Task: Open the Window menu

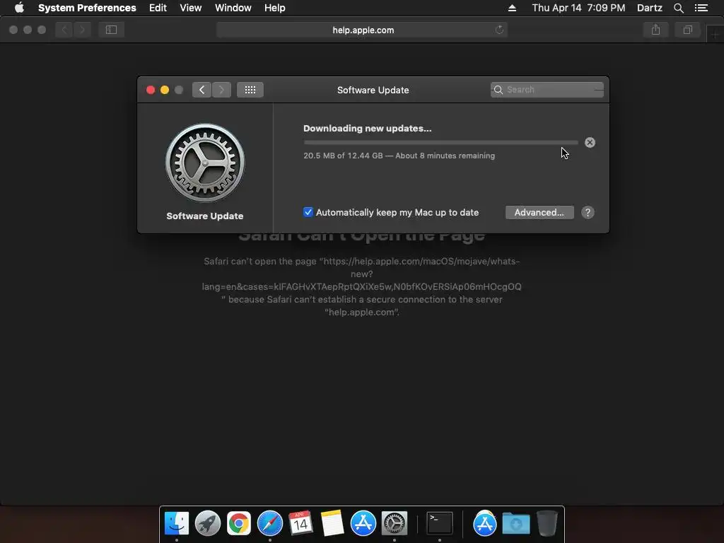Action: point(233,8)
